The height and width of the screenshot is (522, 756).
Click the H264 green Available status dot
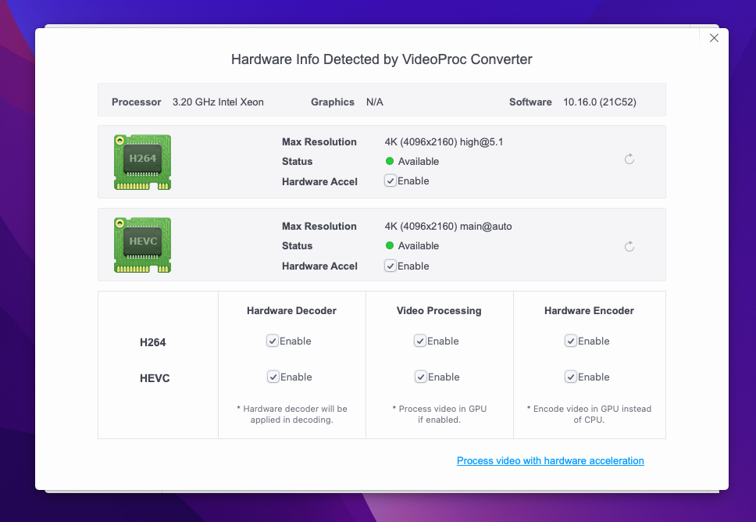click(390, 161)
